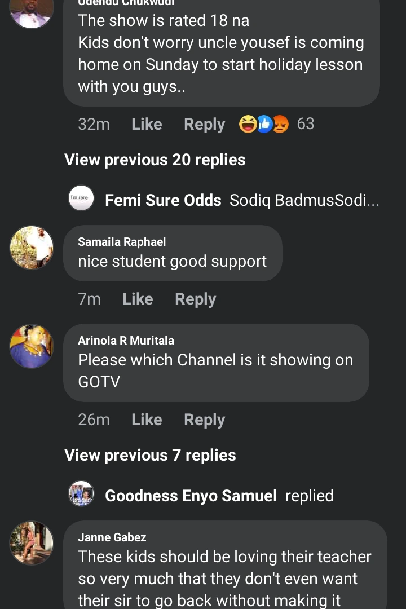Tap Janne Gabez's profile avatar
The width and height of the screenshot is (406, 609).
tap(32, 543)
